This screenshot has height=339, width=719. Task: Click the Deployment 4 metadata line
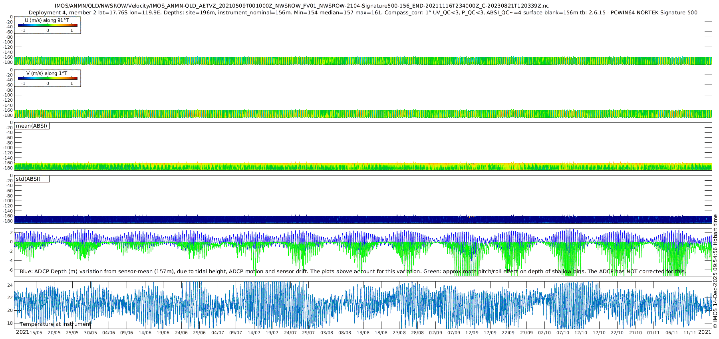[363, 13]
